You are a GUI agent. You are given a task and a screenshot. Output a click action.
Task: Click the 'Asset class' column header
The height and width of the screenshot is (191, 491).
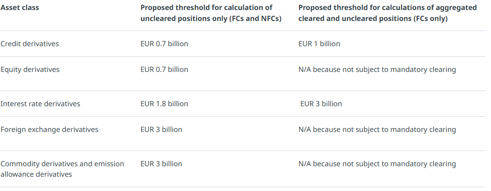(19, 8)
